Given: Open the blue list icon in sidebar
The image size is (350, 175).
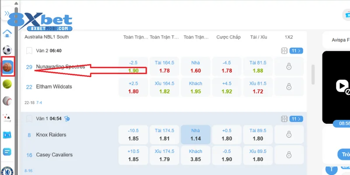Looking at the screenshot, I should [7, 152].
